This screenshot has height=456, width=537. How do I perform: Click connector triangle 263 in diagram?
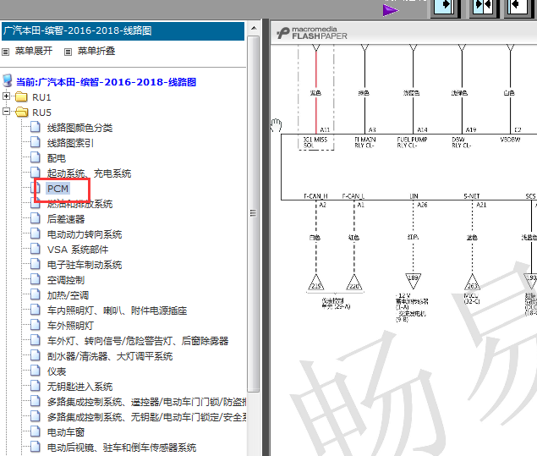(x=472, y=283)
